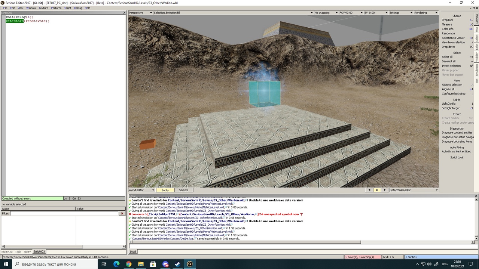This screenshot has height=269, width=479.
Task: Clear the variable filter with X button
Action: [x=122, y=214]
